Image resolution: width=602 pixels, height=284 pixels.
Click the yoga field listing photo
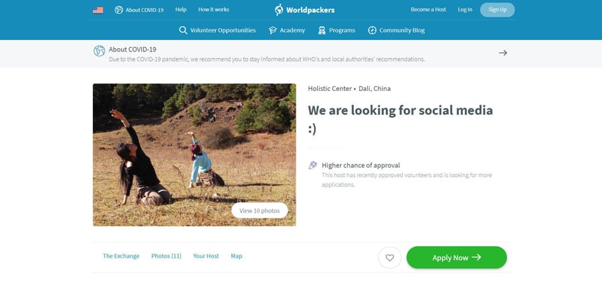pyautogui.click(x=194, y=154)
